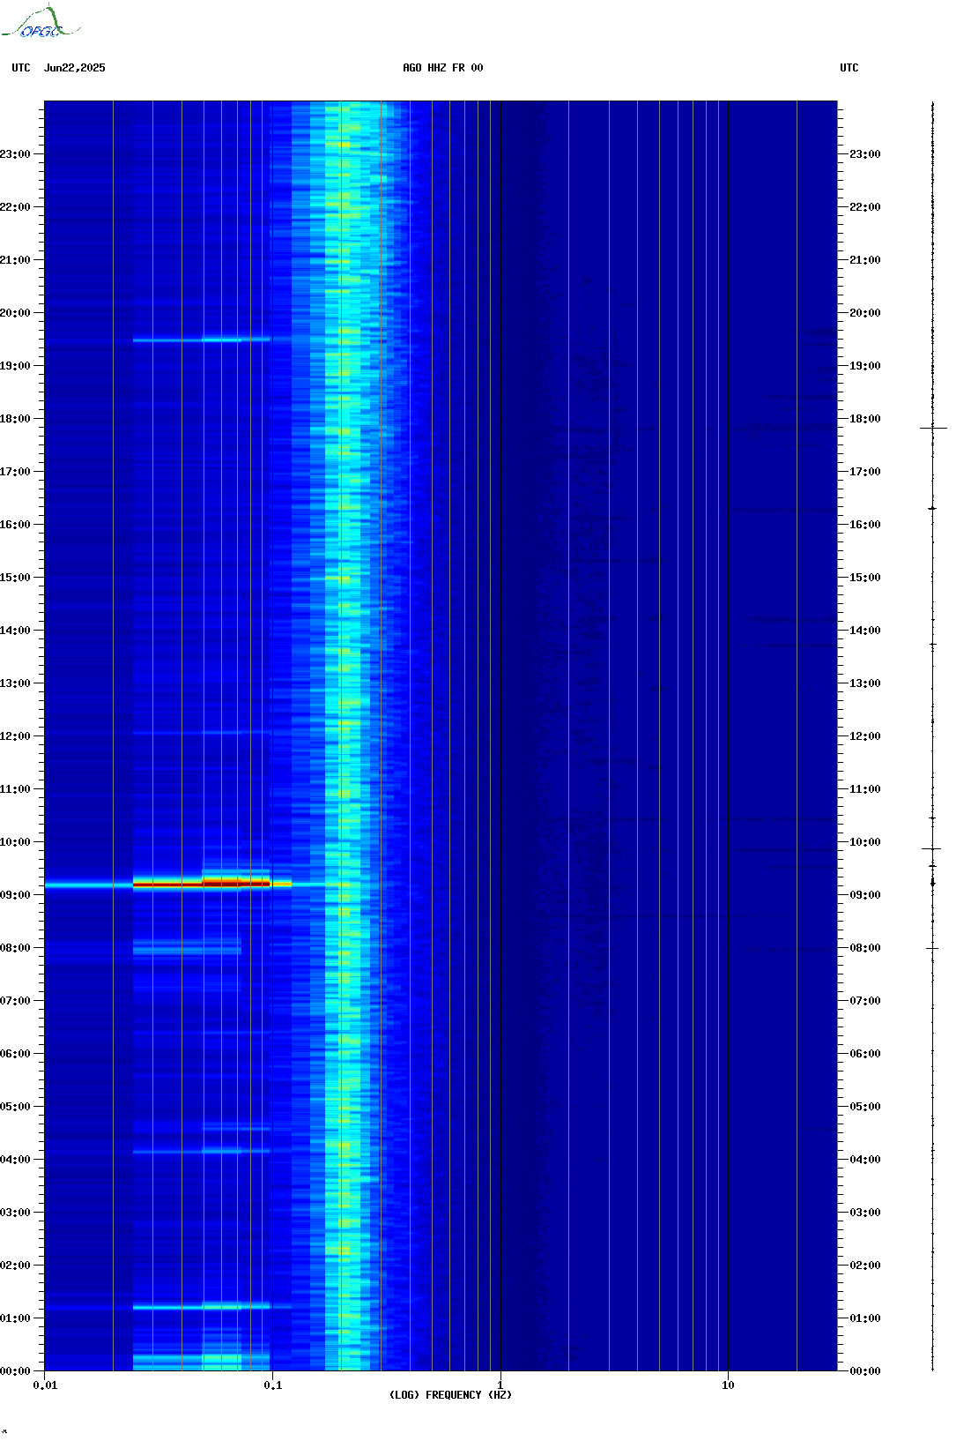Click the 06:00 label on the right axis

865,1054
